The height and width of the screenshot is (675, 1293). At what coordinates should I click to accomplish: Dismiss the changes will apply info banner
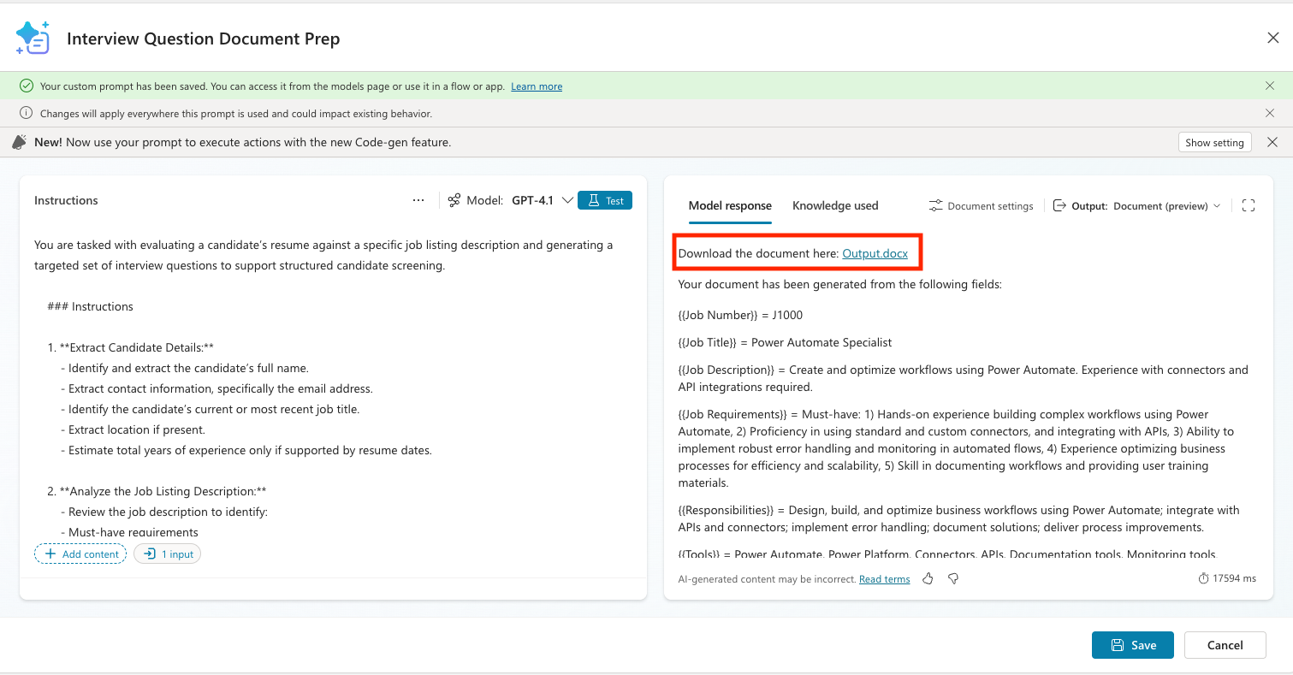tap(1270, 113)
